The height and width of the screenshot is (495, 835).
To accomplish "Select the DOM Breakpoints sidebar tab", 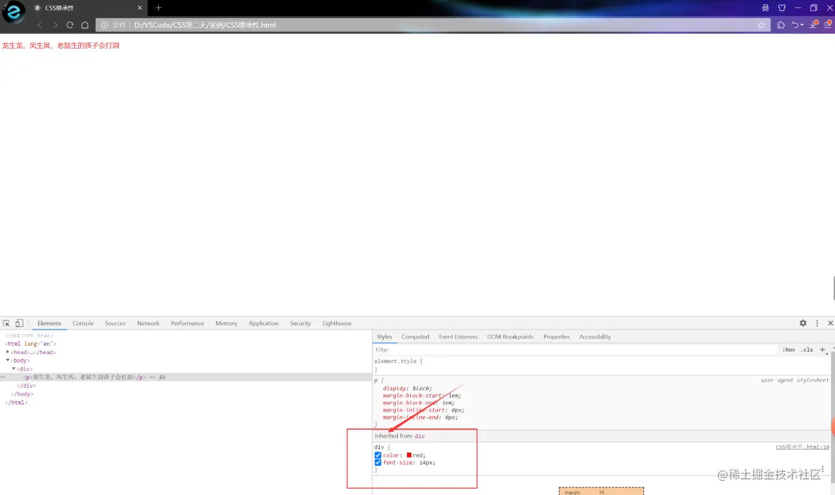I will [x=510, y=337].
